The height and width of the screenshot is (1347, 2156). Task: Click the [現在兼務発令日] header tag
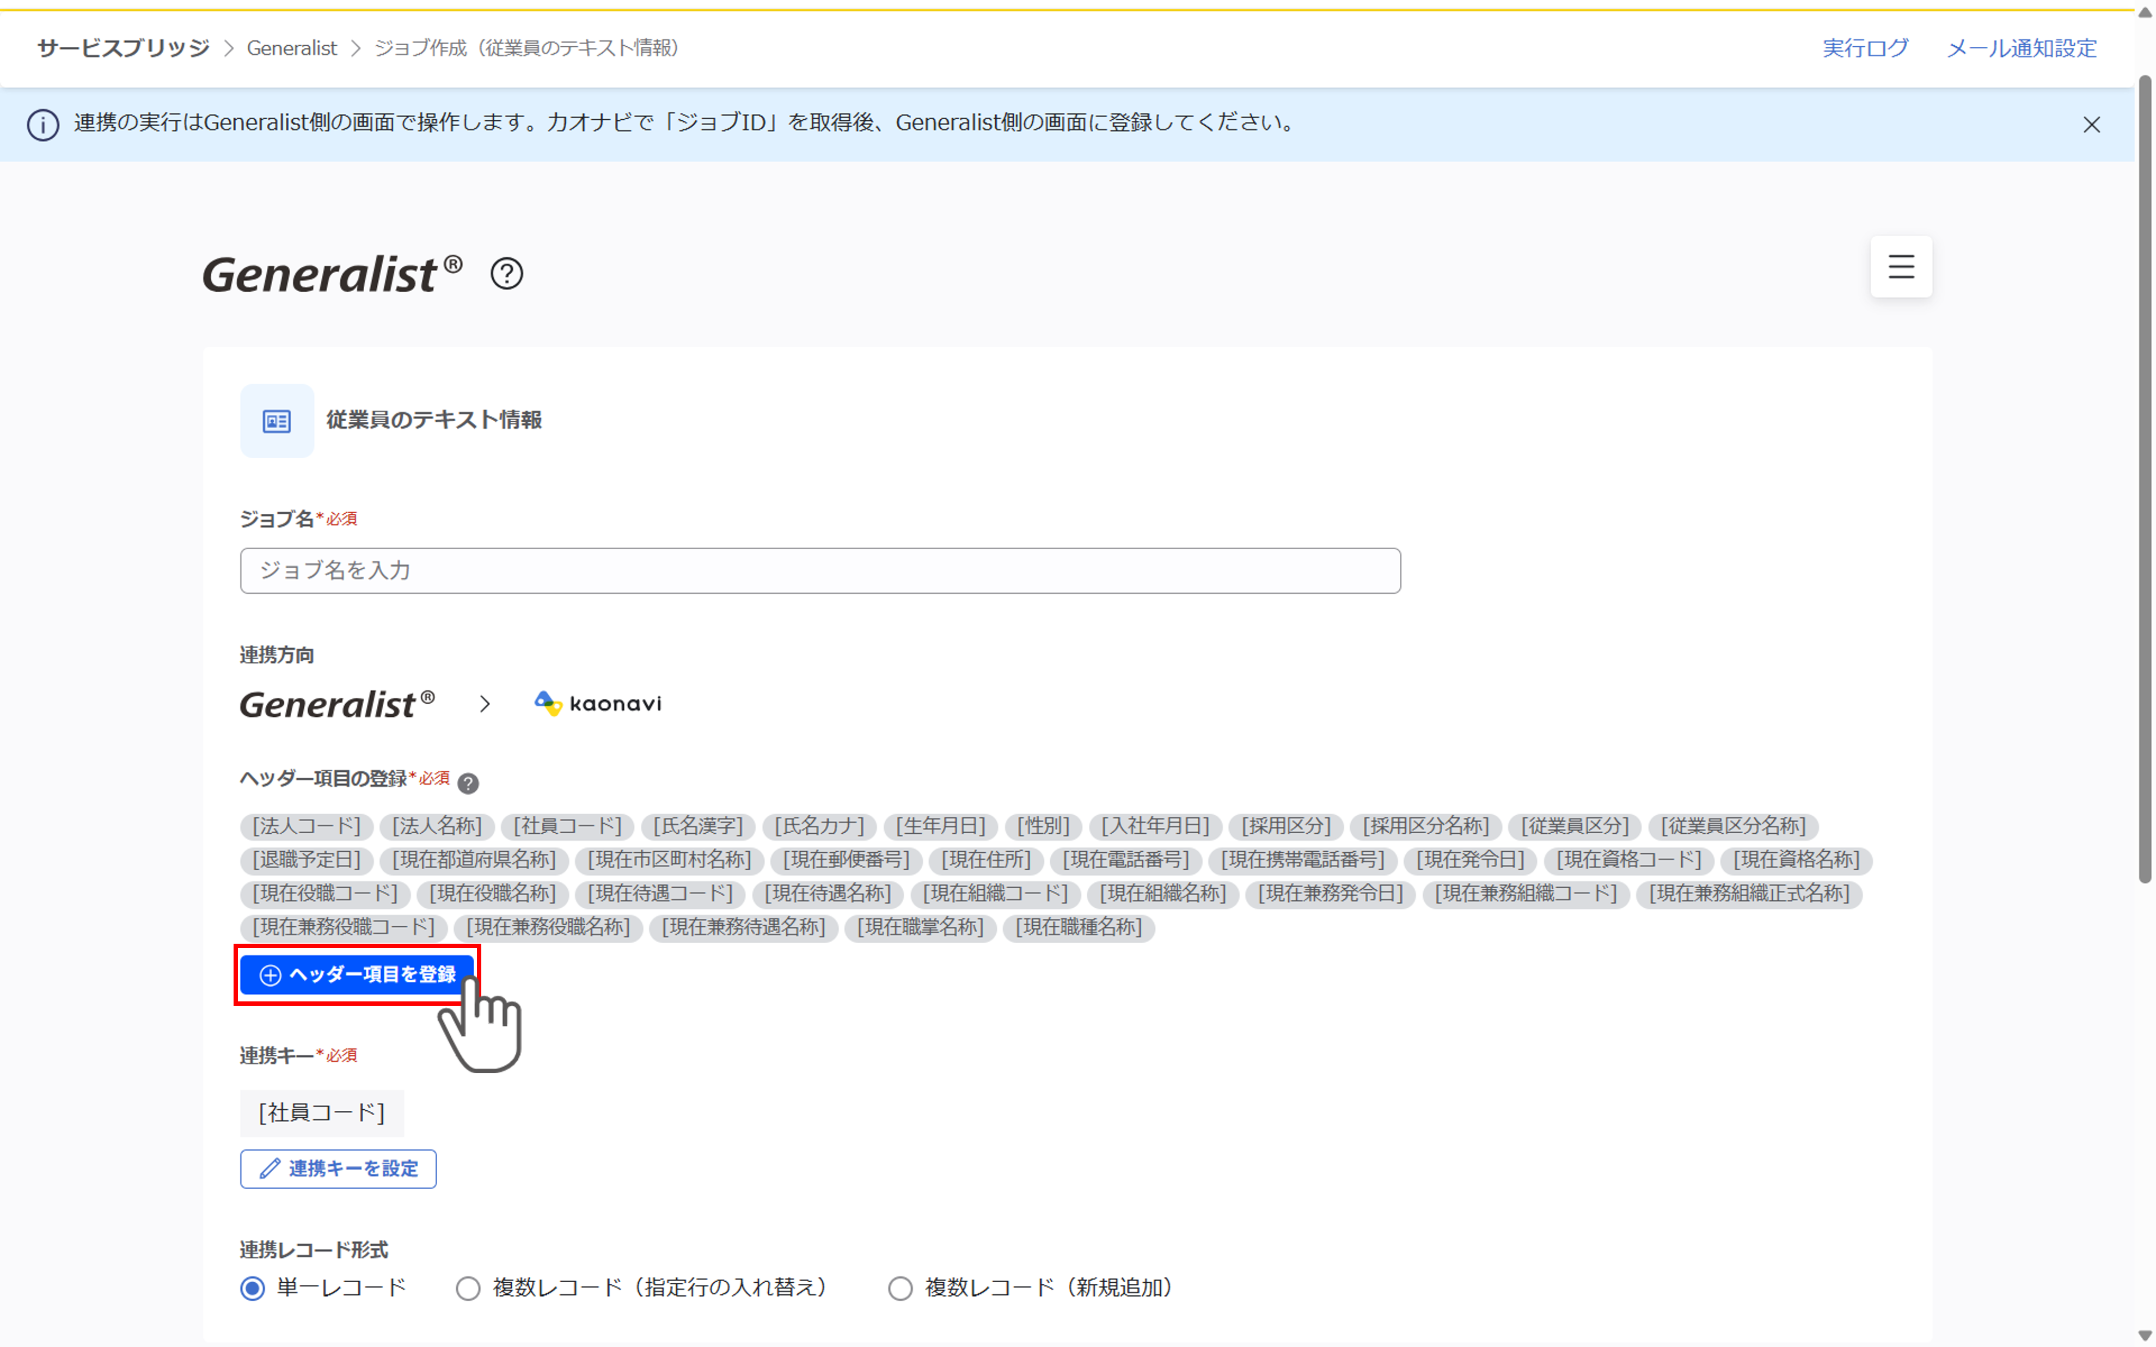1330,894
